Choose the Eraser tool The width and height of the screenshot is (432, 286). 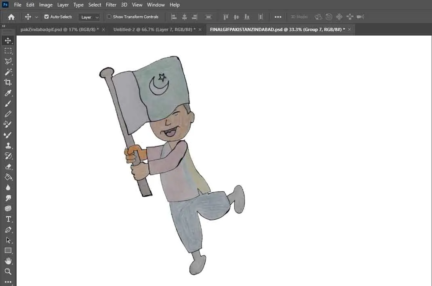8,166
